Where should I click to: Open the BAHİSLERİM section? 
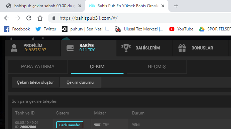coord(145,48)
